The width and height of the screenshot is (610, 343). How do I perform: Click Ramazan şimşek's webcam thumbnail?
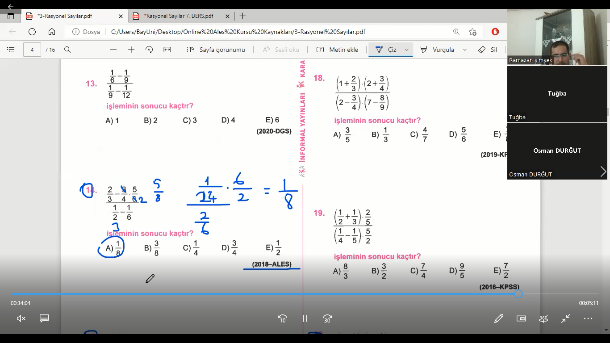point(557,37)
